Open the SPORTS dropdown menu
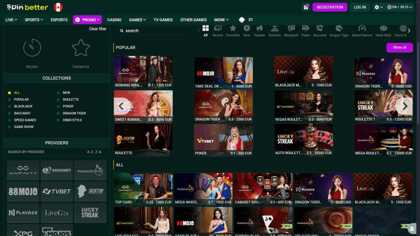Viewport: 420px width, 236px height. [34, 20]
